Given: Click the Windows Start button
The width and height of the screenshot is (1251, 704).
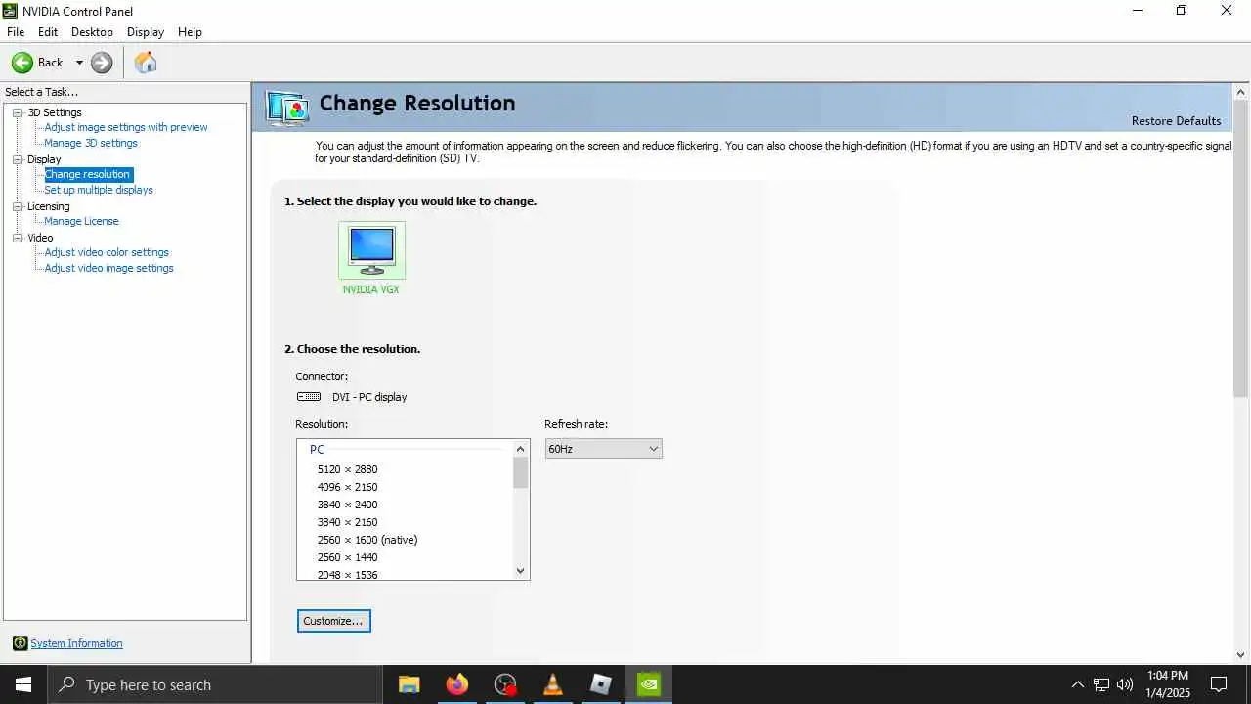Looking at the screenshot, I should pyautogui.click(x=23, y=684).
